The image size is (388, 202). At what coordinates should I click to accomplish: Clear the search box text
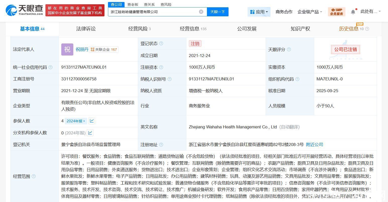[x=201, y=12]
